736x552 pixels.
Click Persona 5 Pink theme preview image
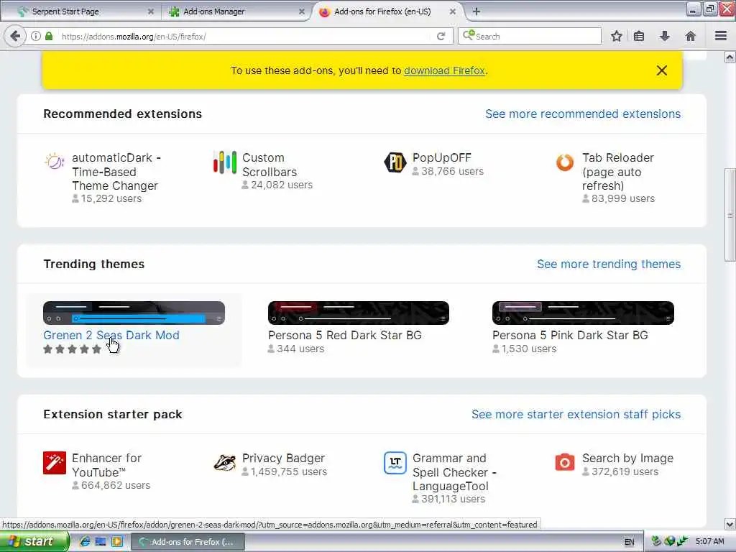pos(583,313)
